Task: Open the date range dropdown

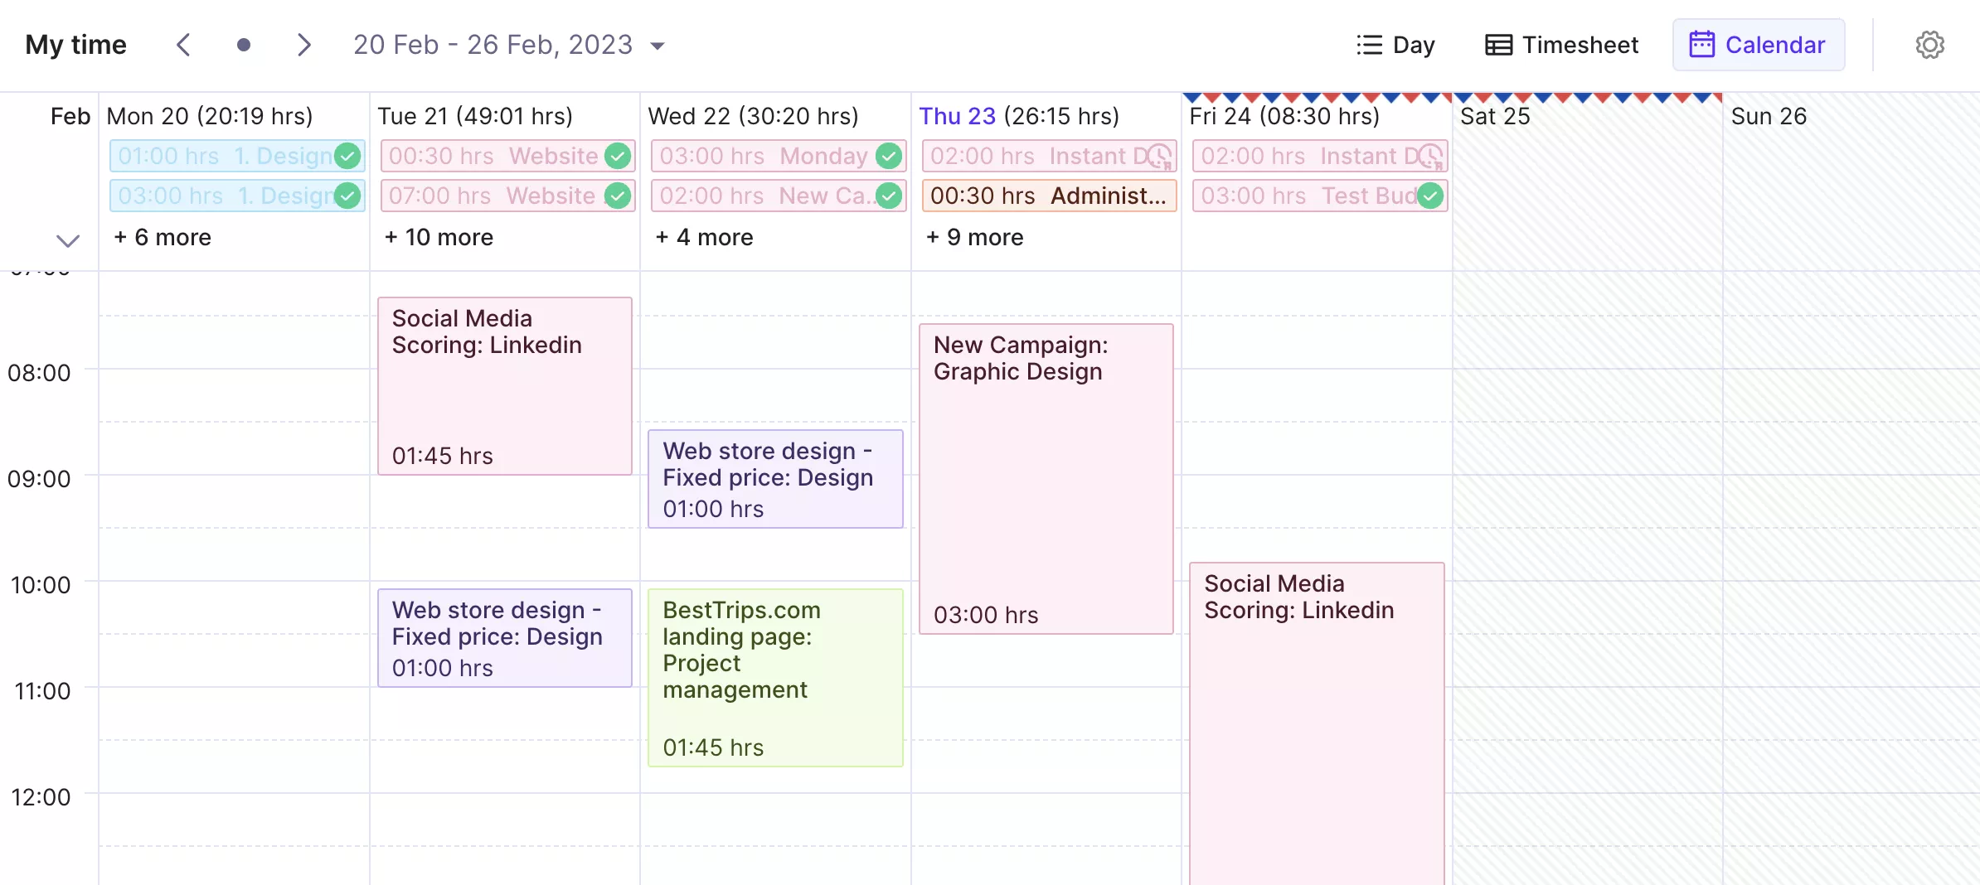Action: pyautogui.click(x=658, y=46)
